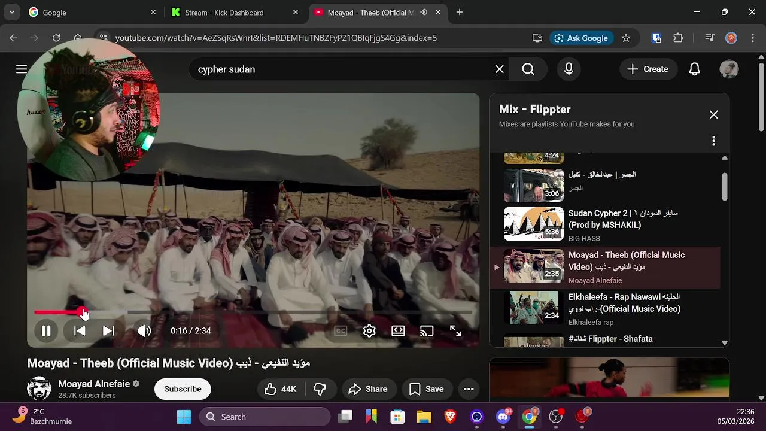This screenshot has width=766, height=431.
Task: Dislike the video
Action: click(320, 389)
